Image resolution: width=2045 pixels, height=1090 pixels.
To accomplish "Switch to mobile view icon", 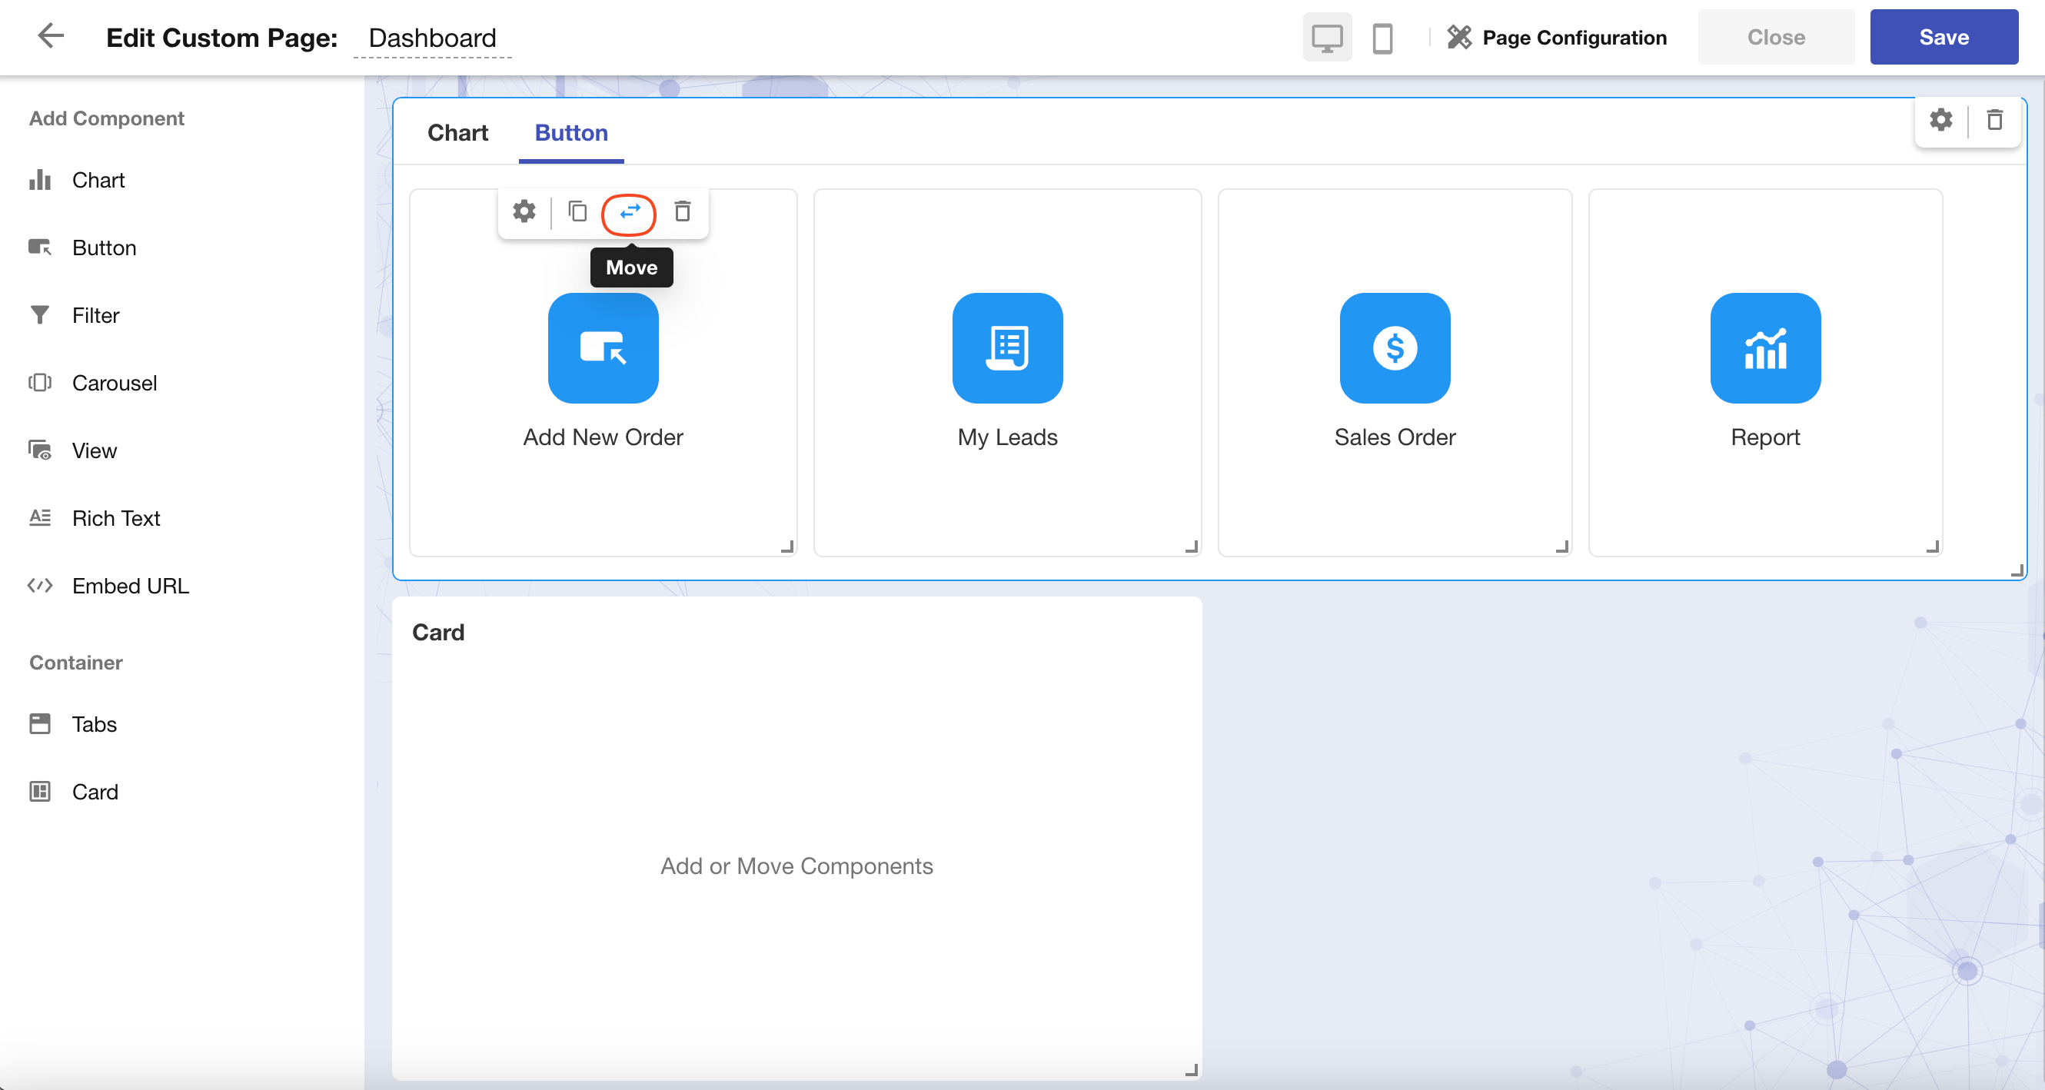I will tap(1382, 38).
